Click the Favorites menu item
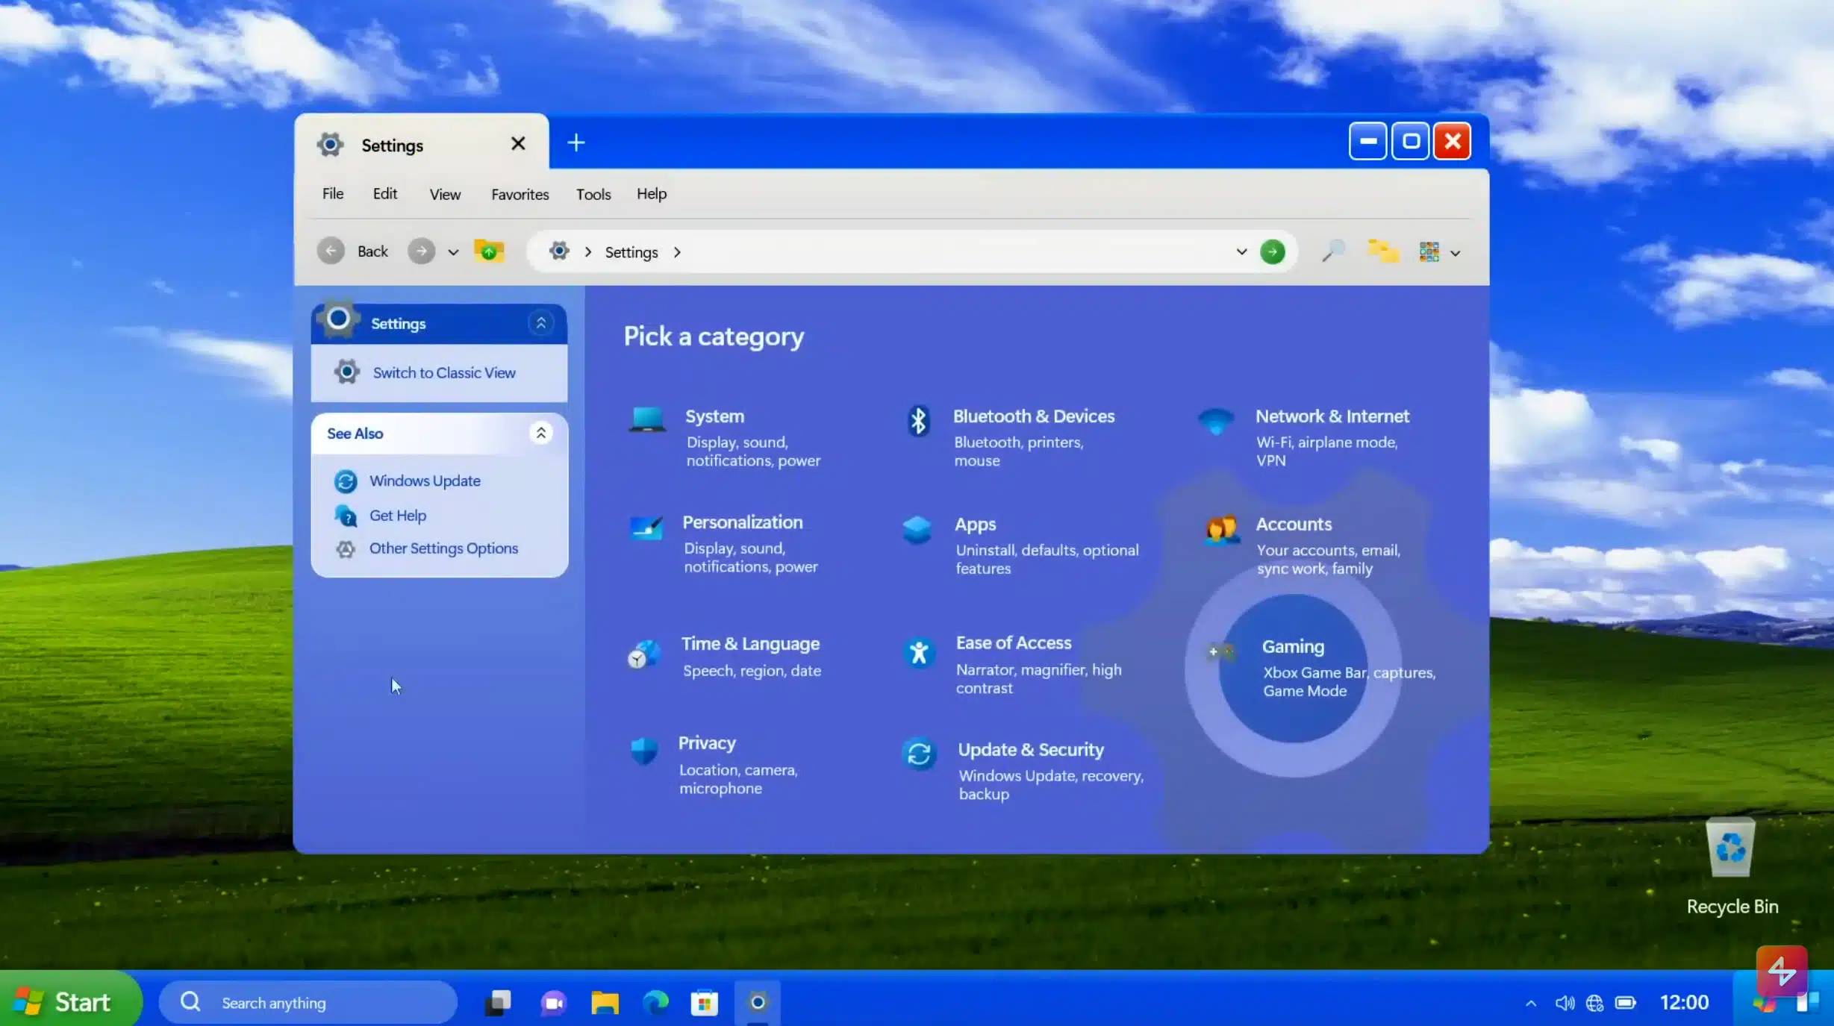This screenshot has width=1834, height=1026. (519, 194)
